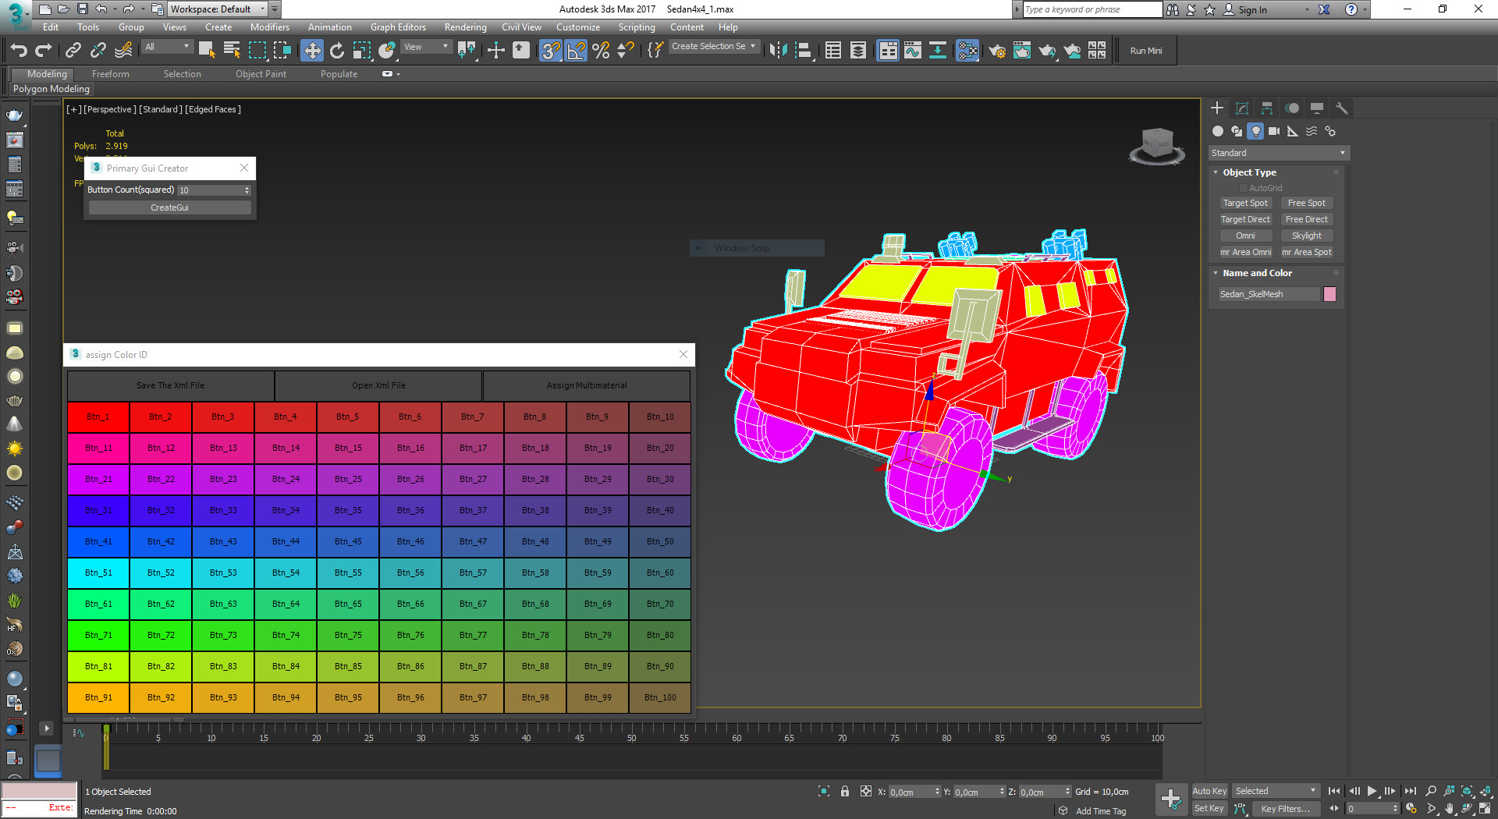Image resolution: width=1498 pixels, height=819 pixels.
Task: Click the pink object color swatch
Action: (x=1329, y=294)
